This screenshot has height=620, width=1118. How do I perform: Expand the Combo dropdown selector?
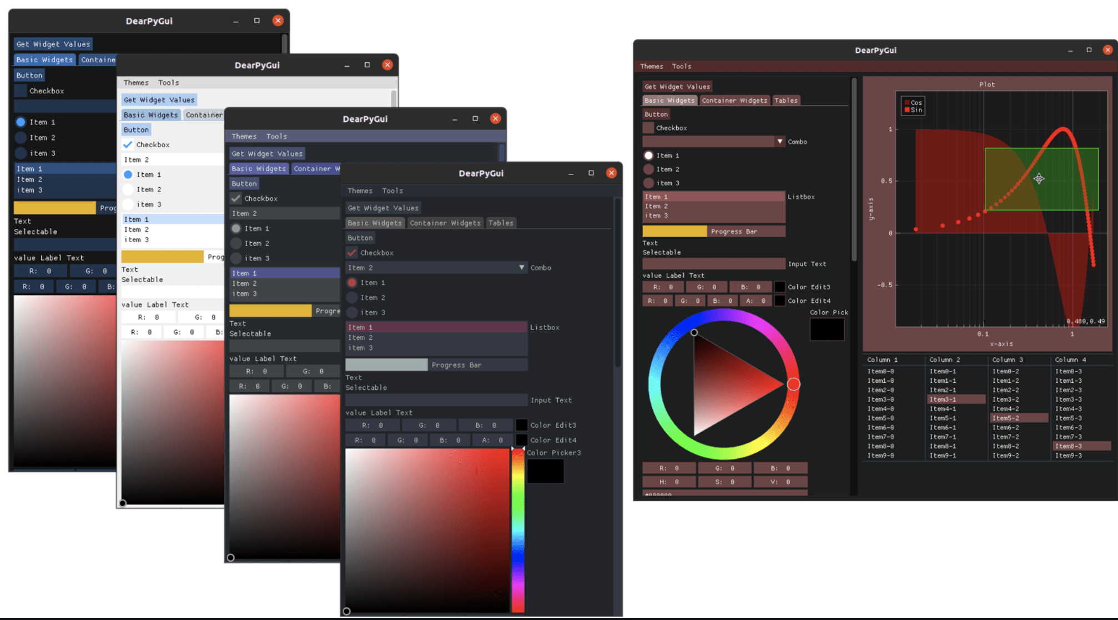click(518, 268)
